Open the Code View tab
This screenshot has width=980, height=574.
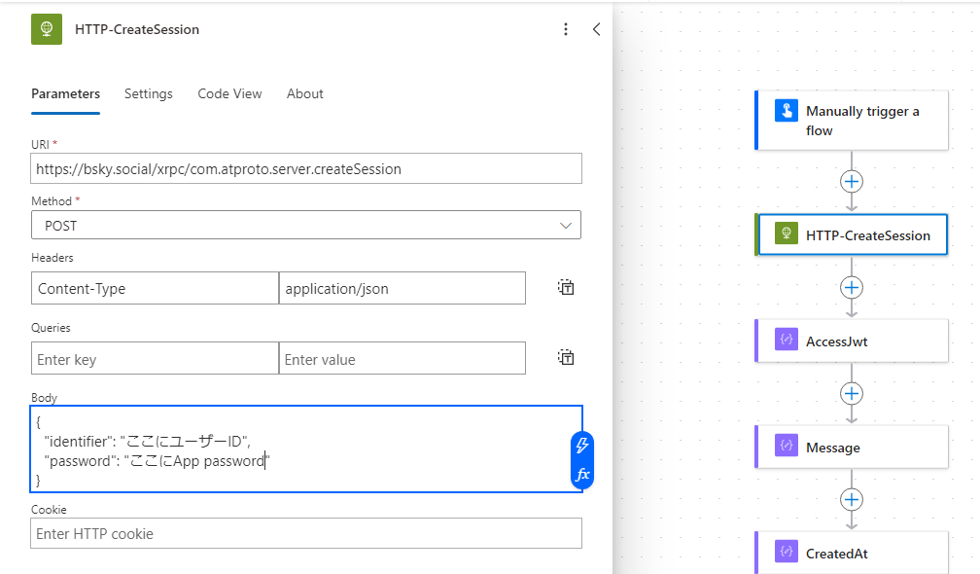click(x=229, y=93)
